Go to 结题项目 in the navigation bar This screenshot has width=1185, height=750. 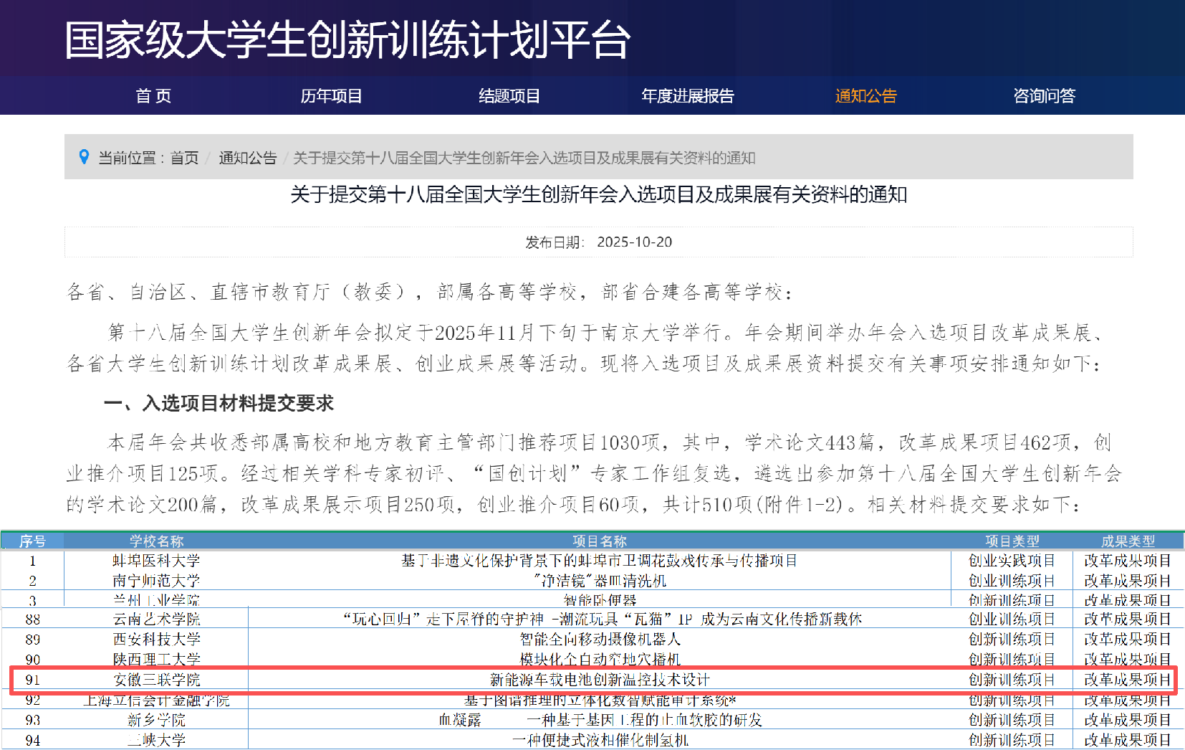509,96
